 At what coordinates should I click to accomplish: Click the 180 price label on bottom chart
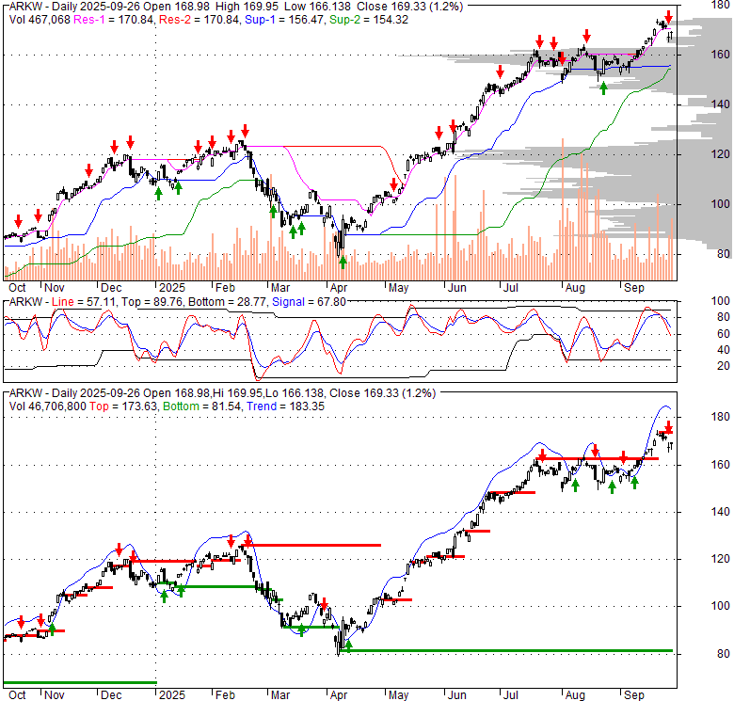pos(720,417)
